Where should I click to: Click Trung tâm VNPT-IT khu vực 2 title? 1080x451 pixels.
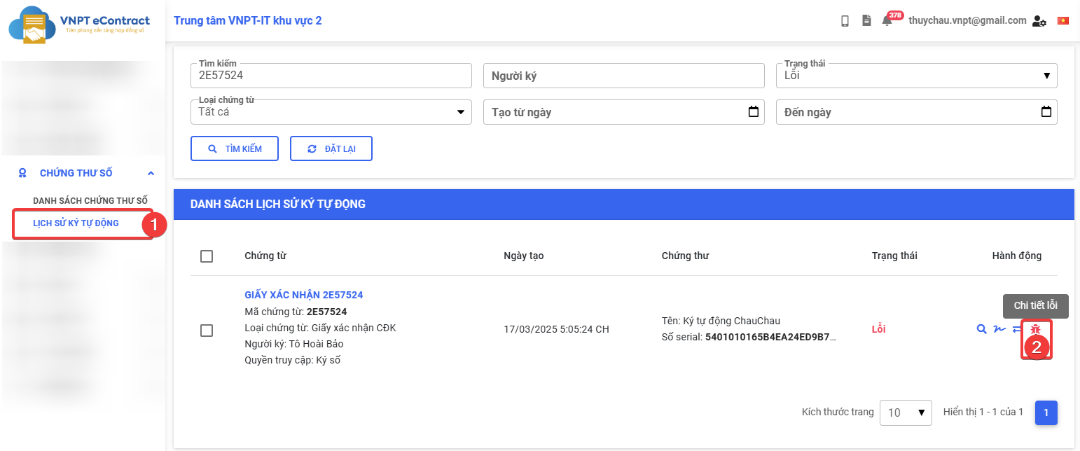[248, 20]
